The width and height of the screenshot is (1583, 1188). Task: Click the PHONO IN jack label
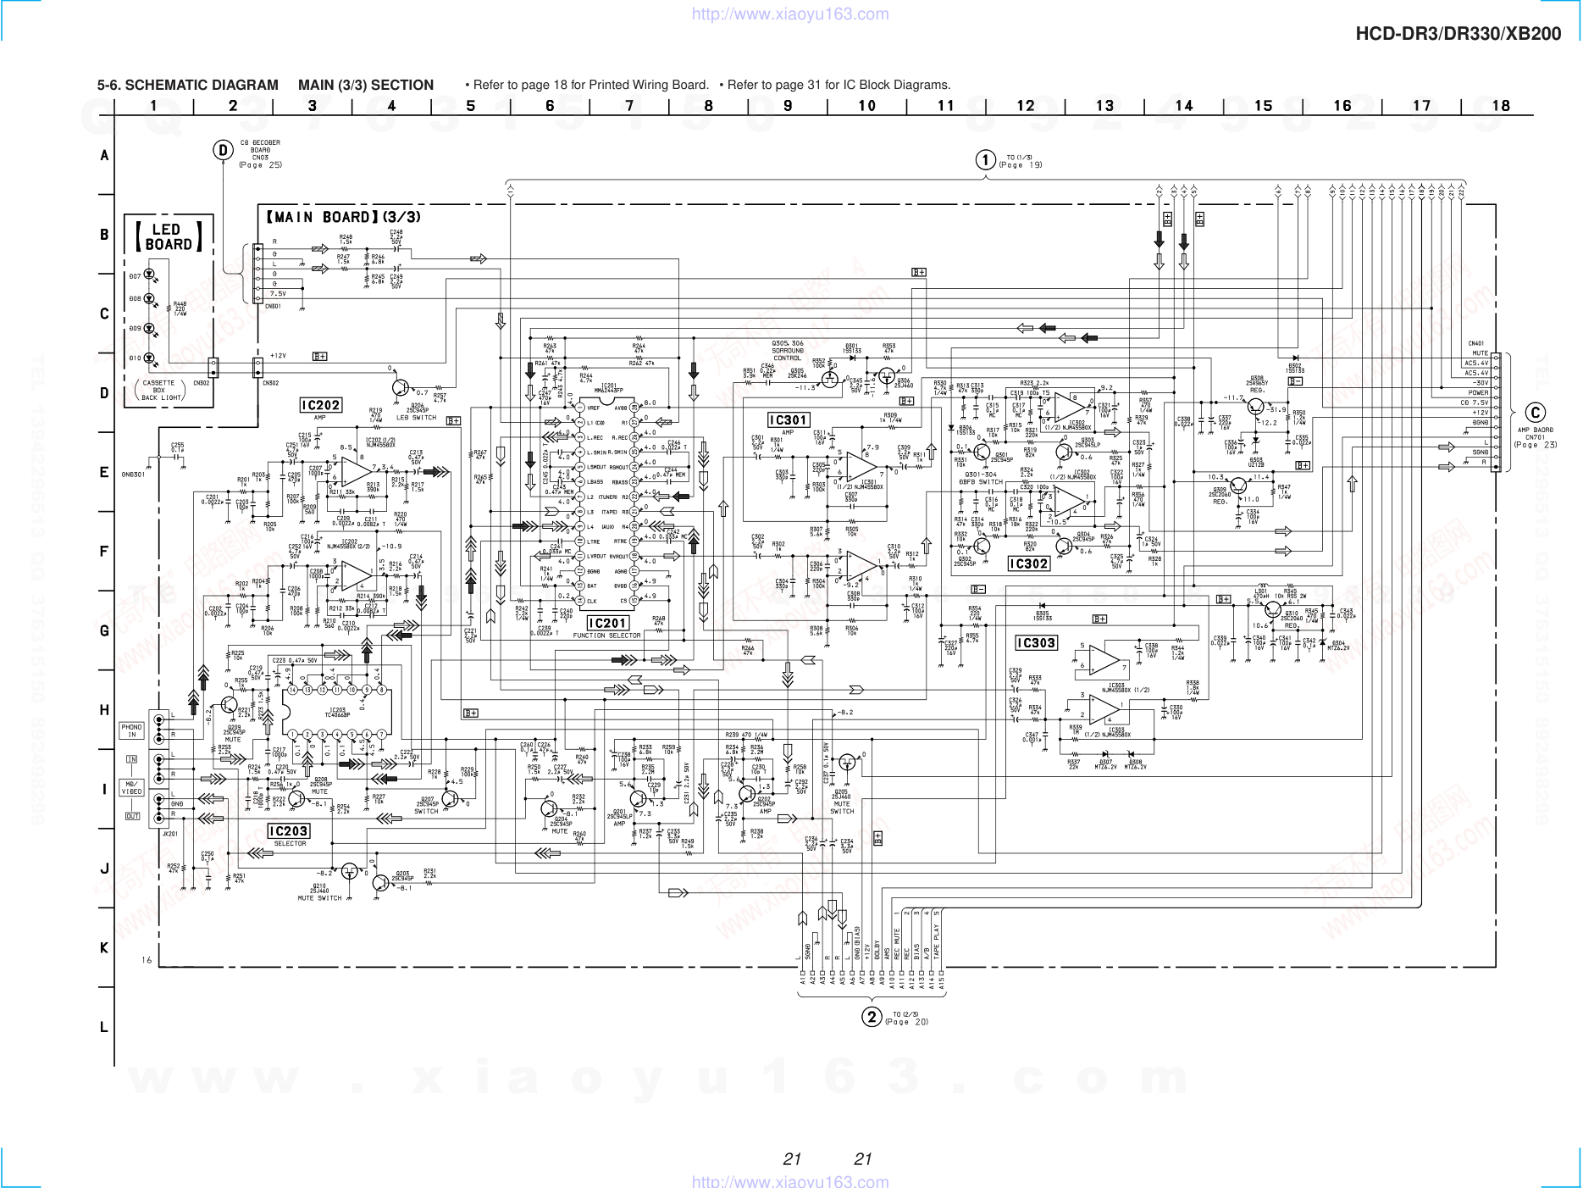[132, 730]
